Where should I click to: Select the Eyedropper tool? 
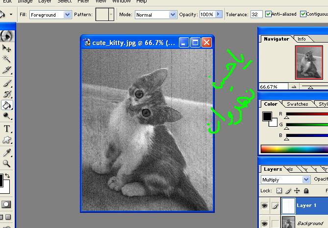[7, 153]
